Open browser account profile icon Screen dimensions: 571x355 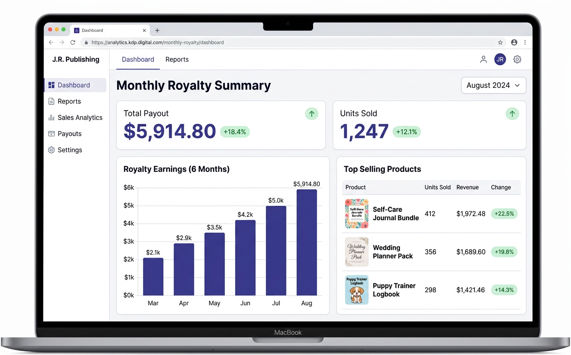(514, 43)
